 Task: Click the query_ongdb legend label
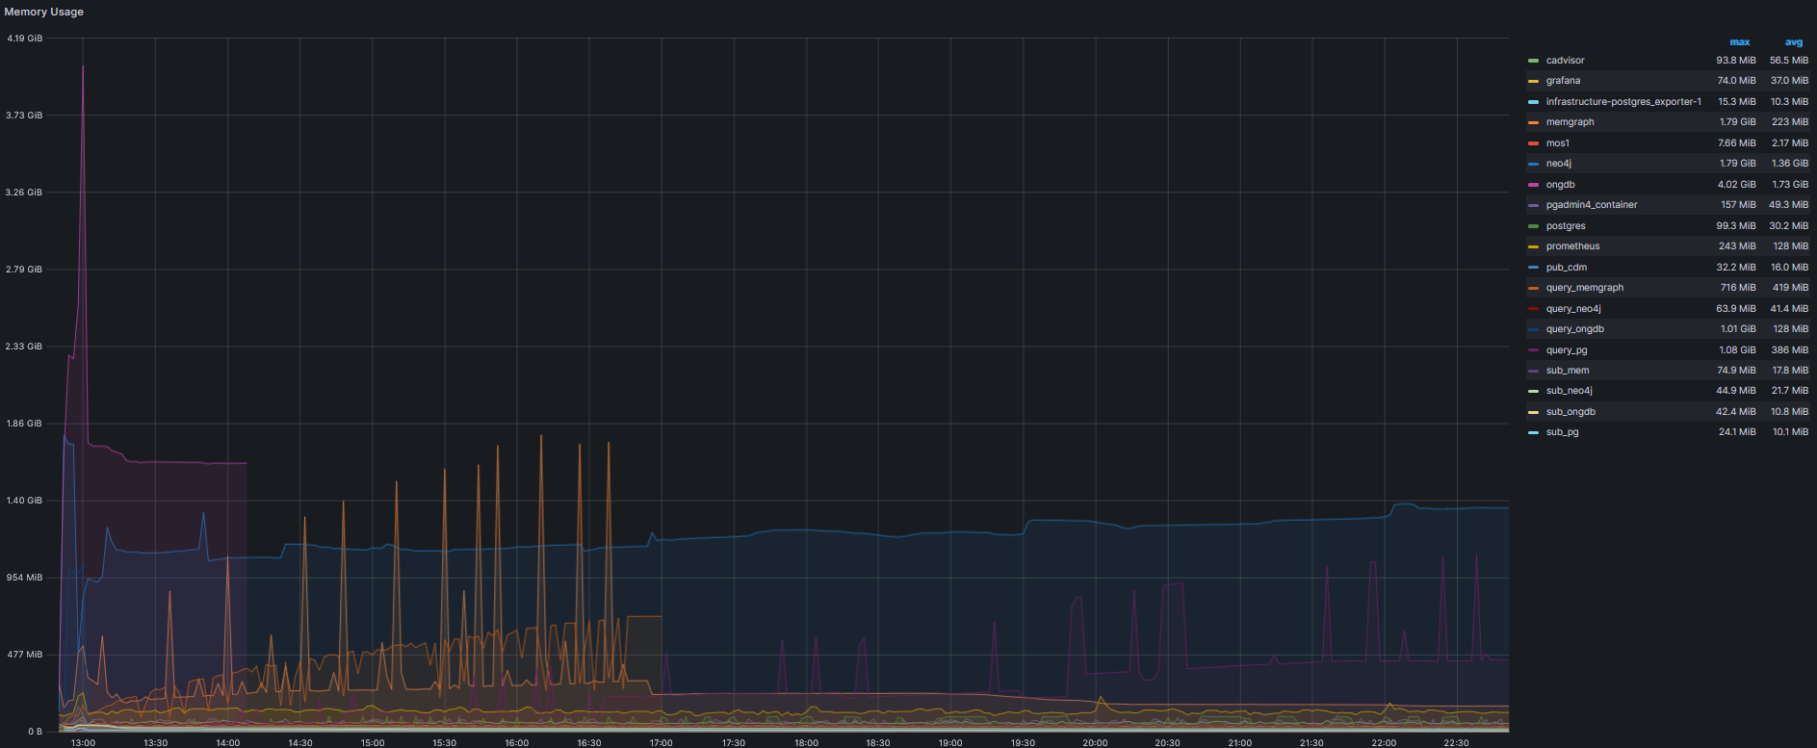tap(1575, 329)
